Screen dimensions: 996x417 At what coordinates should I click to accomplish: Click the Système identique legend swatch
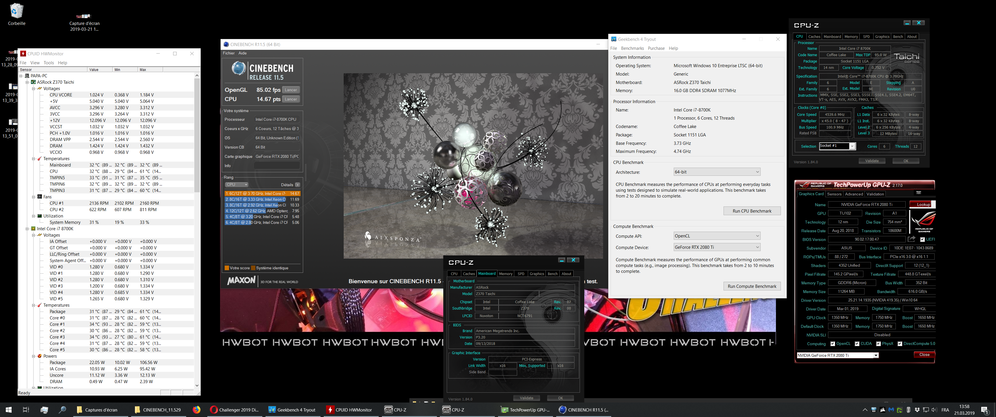point(253,268)
